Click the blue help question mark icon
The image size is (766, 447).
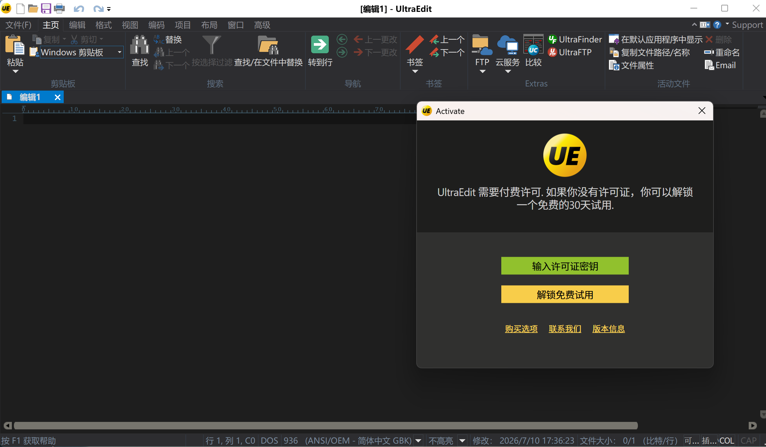717,25
